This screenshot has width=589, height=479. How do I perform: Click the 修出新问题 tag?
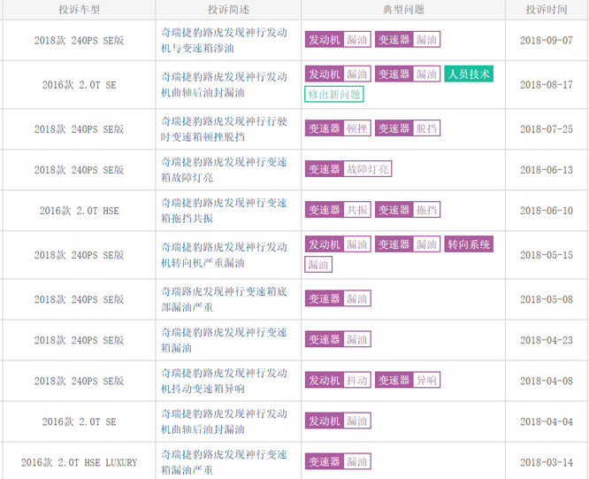point(334,95)
